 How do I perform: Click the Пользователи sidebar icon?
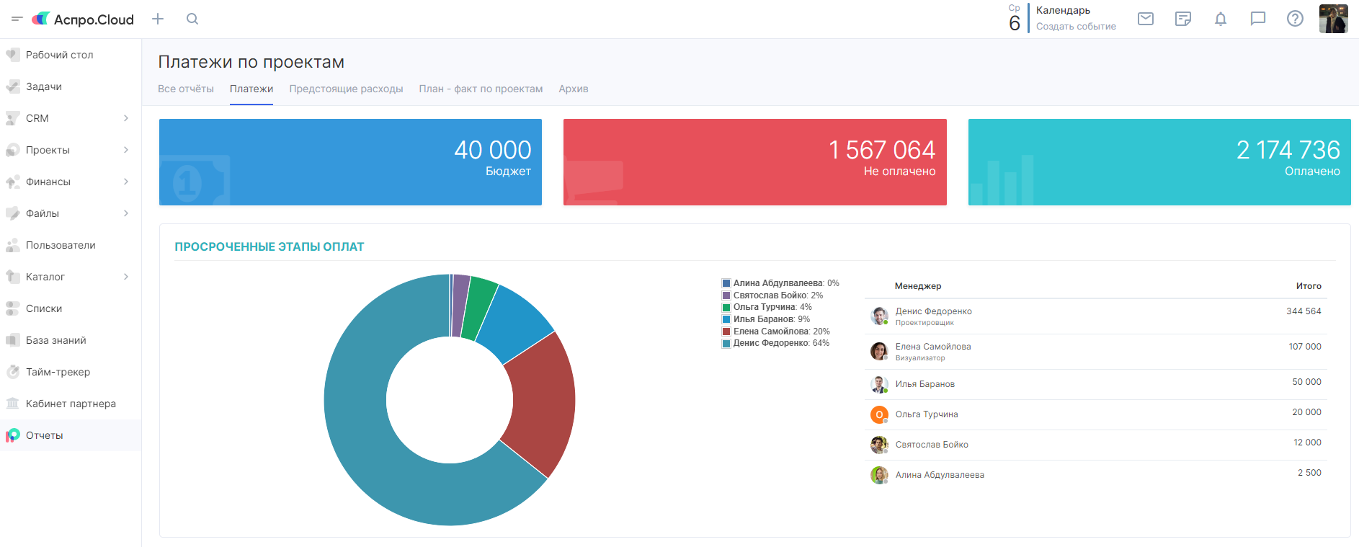(x=13, y=245)
